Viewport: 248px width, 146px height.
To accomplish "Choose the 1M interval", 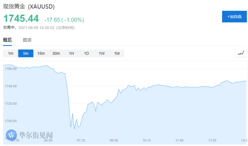I will [x=117, y=54].
